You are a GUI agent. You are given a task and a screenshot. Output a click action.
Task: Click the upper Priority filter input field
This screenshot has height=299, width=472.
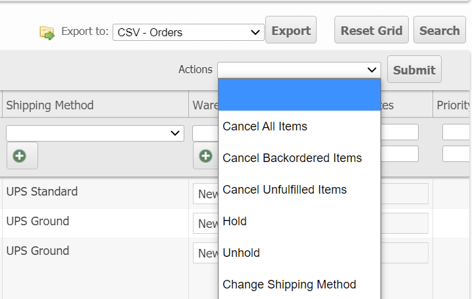(x=457, y=132)
